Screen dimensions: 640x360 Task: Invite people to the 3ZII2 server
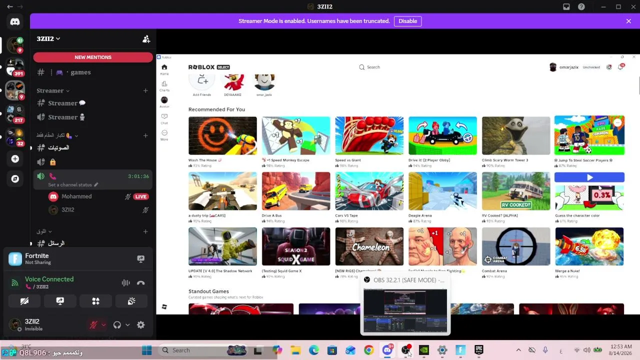click(146, 39)
